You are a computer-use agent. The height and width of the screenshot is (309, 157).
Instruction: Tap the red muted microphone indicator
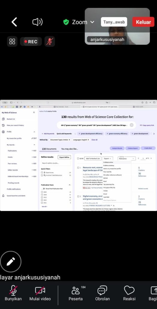(50, 42)
